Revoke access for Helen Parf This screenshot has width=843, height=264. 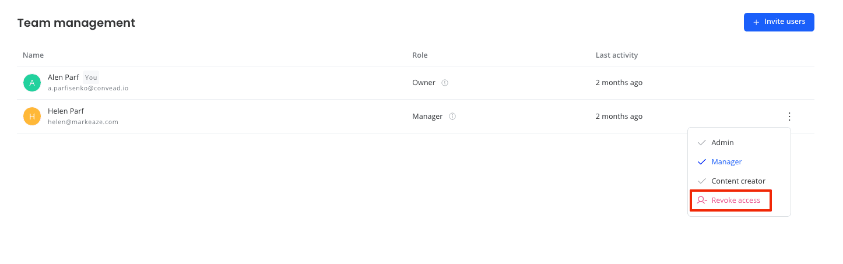coord(731,200)
